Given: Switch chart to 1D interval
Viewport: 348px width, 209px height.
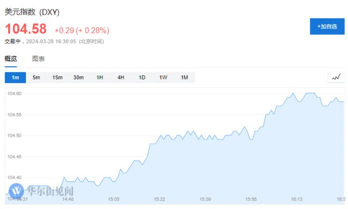Looking at the screenshot, I should coord(142,77).
